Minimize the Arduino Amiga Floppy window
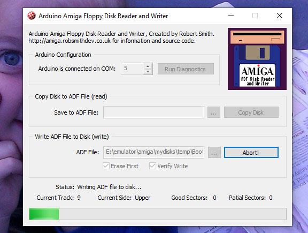This screenshot has width=308, height=233. tap(231, 16)
